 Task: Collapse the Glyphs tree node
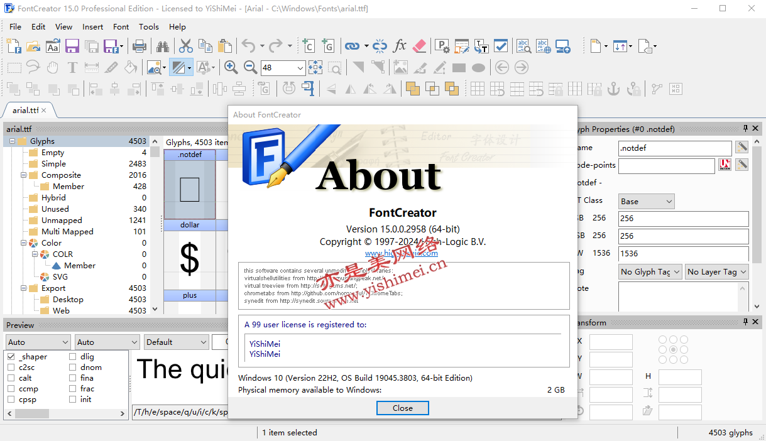12,141
